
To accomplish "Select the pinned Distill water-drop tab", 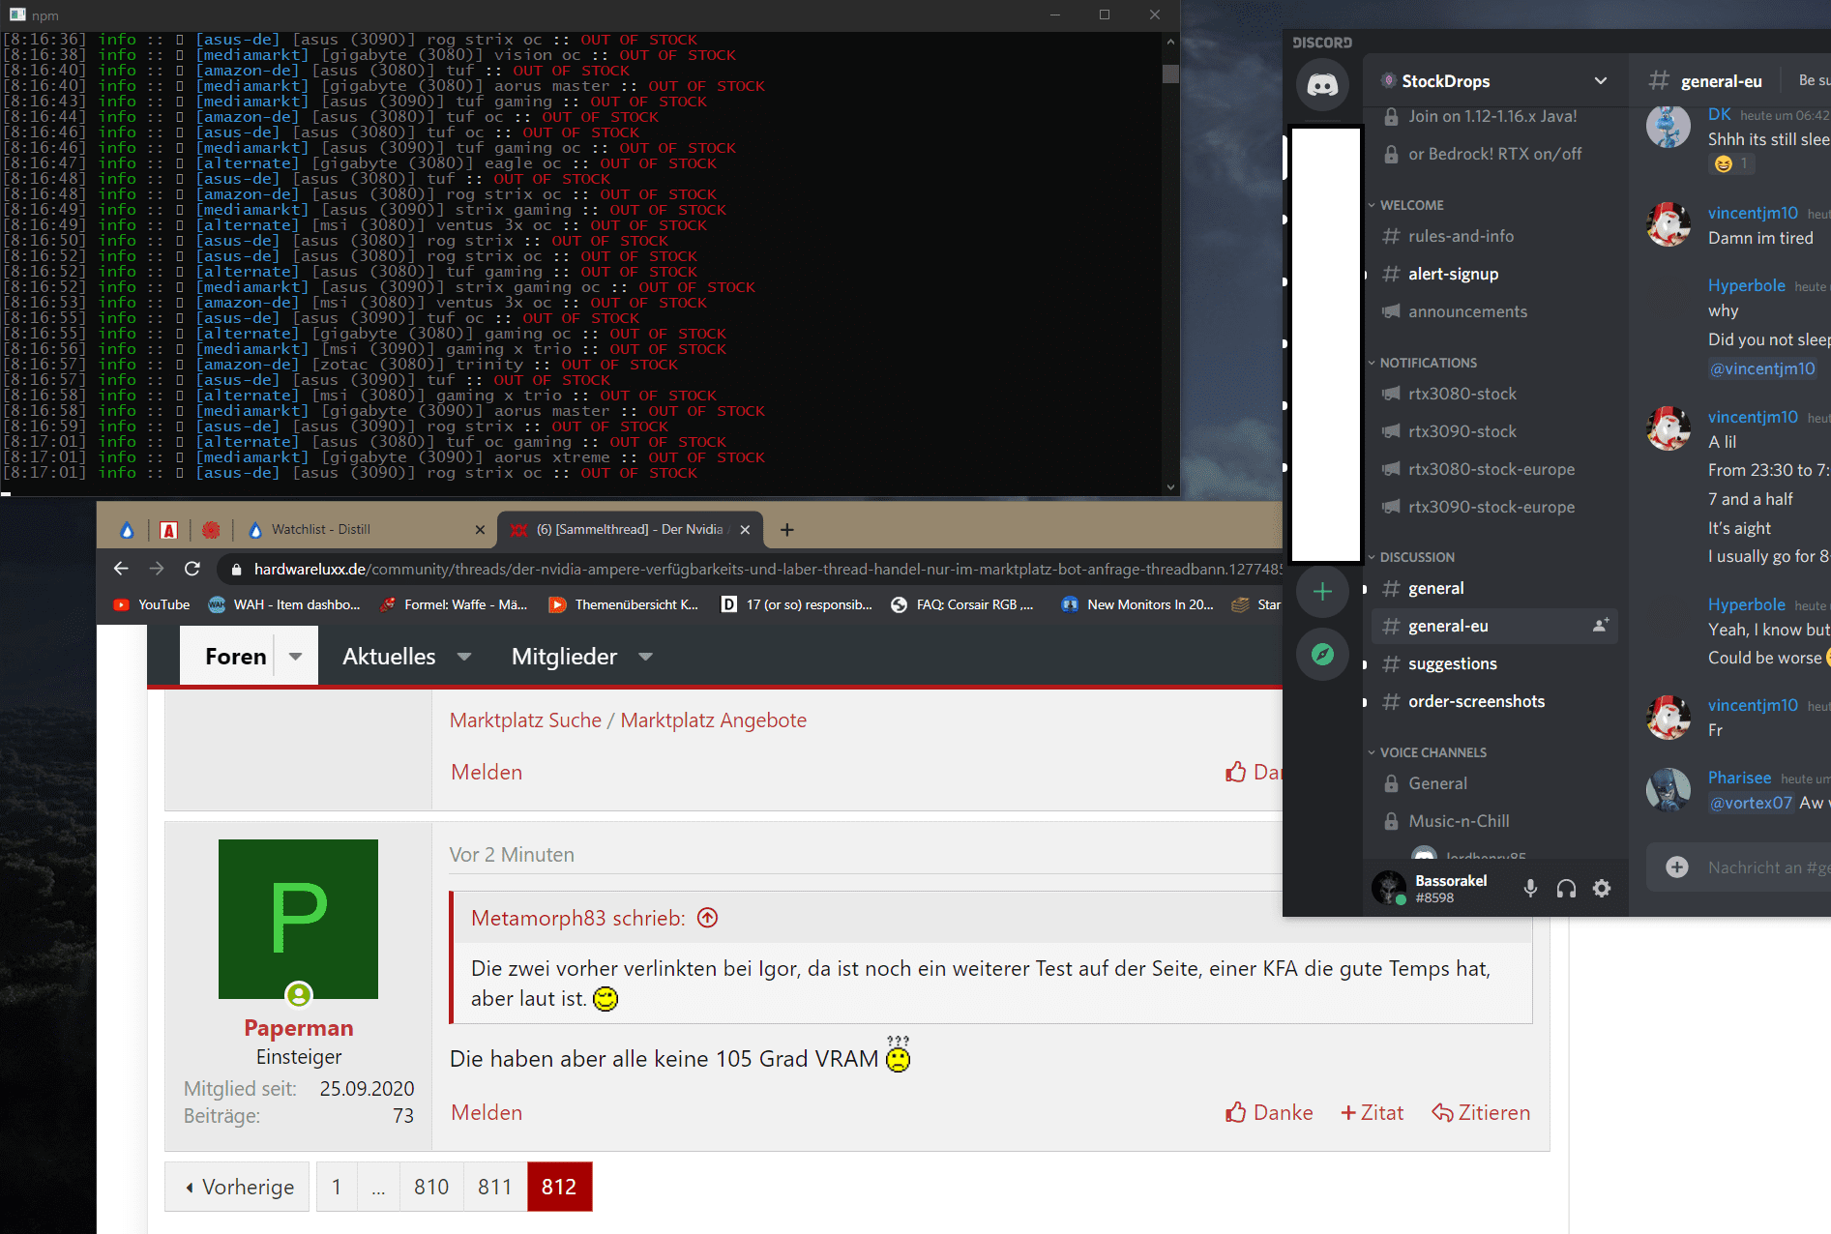I will (x=127, y=529).
